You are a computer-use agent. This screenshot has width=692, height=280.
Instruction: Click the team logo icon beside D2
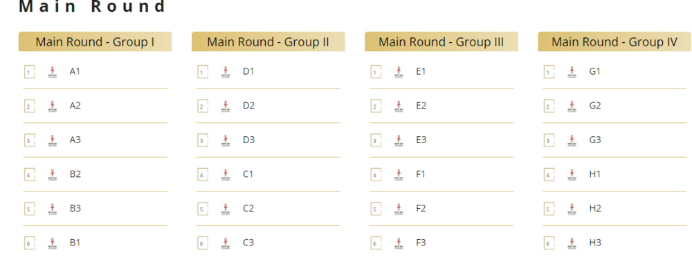(x=225, y=106)
